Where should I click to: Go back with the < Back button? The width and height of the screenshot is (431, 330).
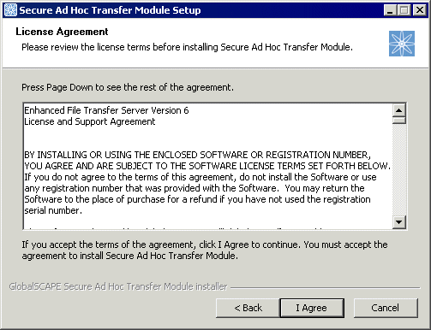248,308
